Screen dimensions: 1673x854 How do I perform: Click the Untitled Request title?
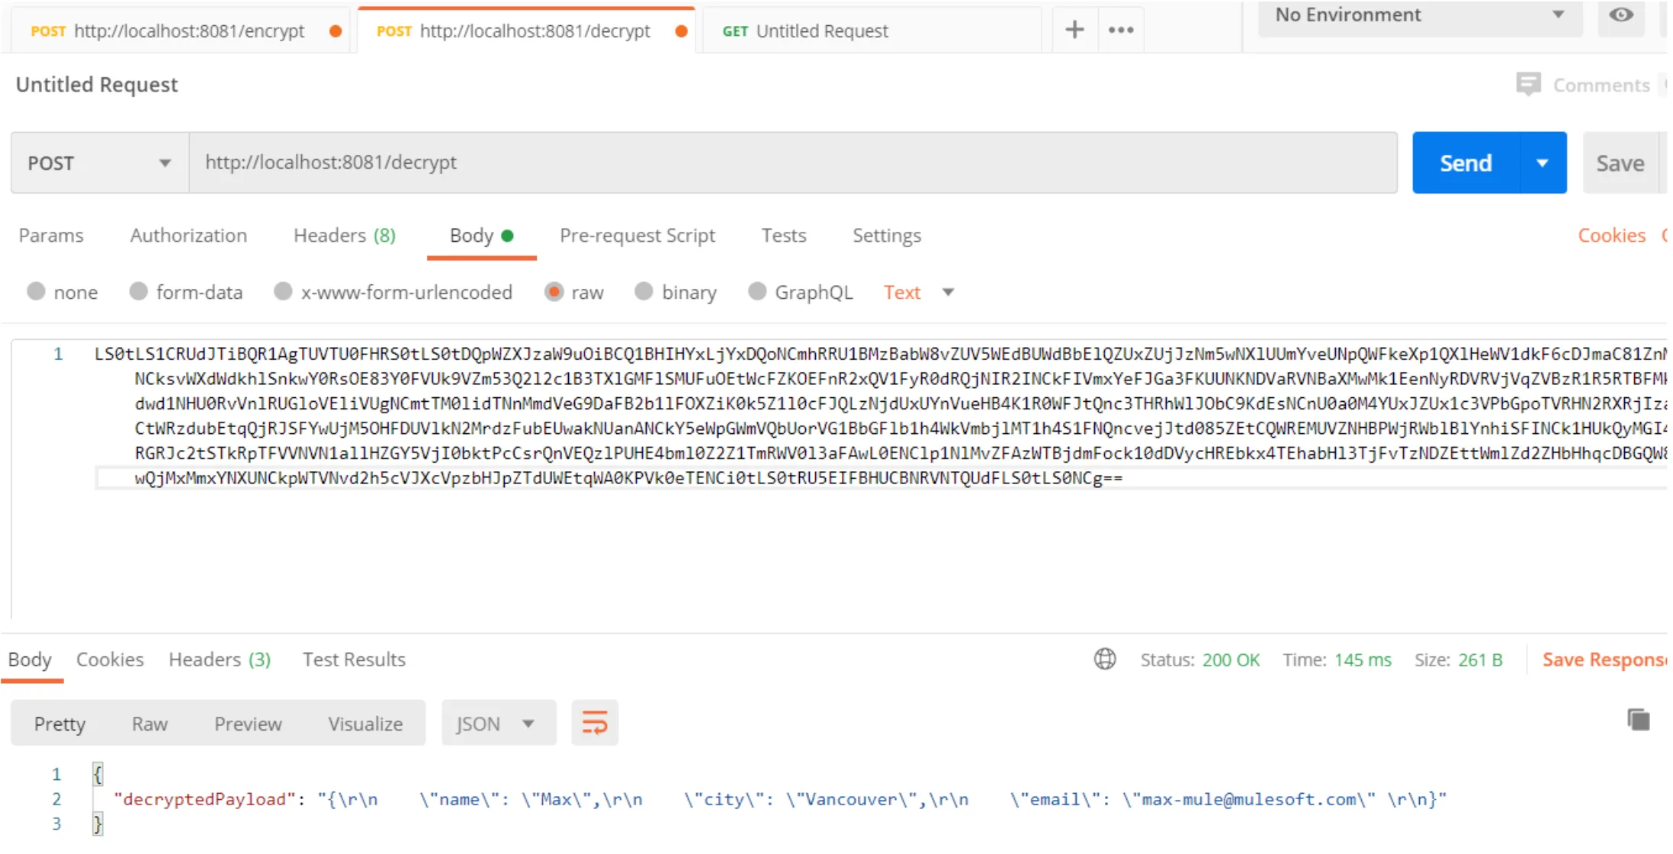(x=97, y=84)
